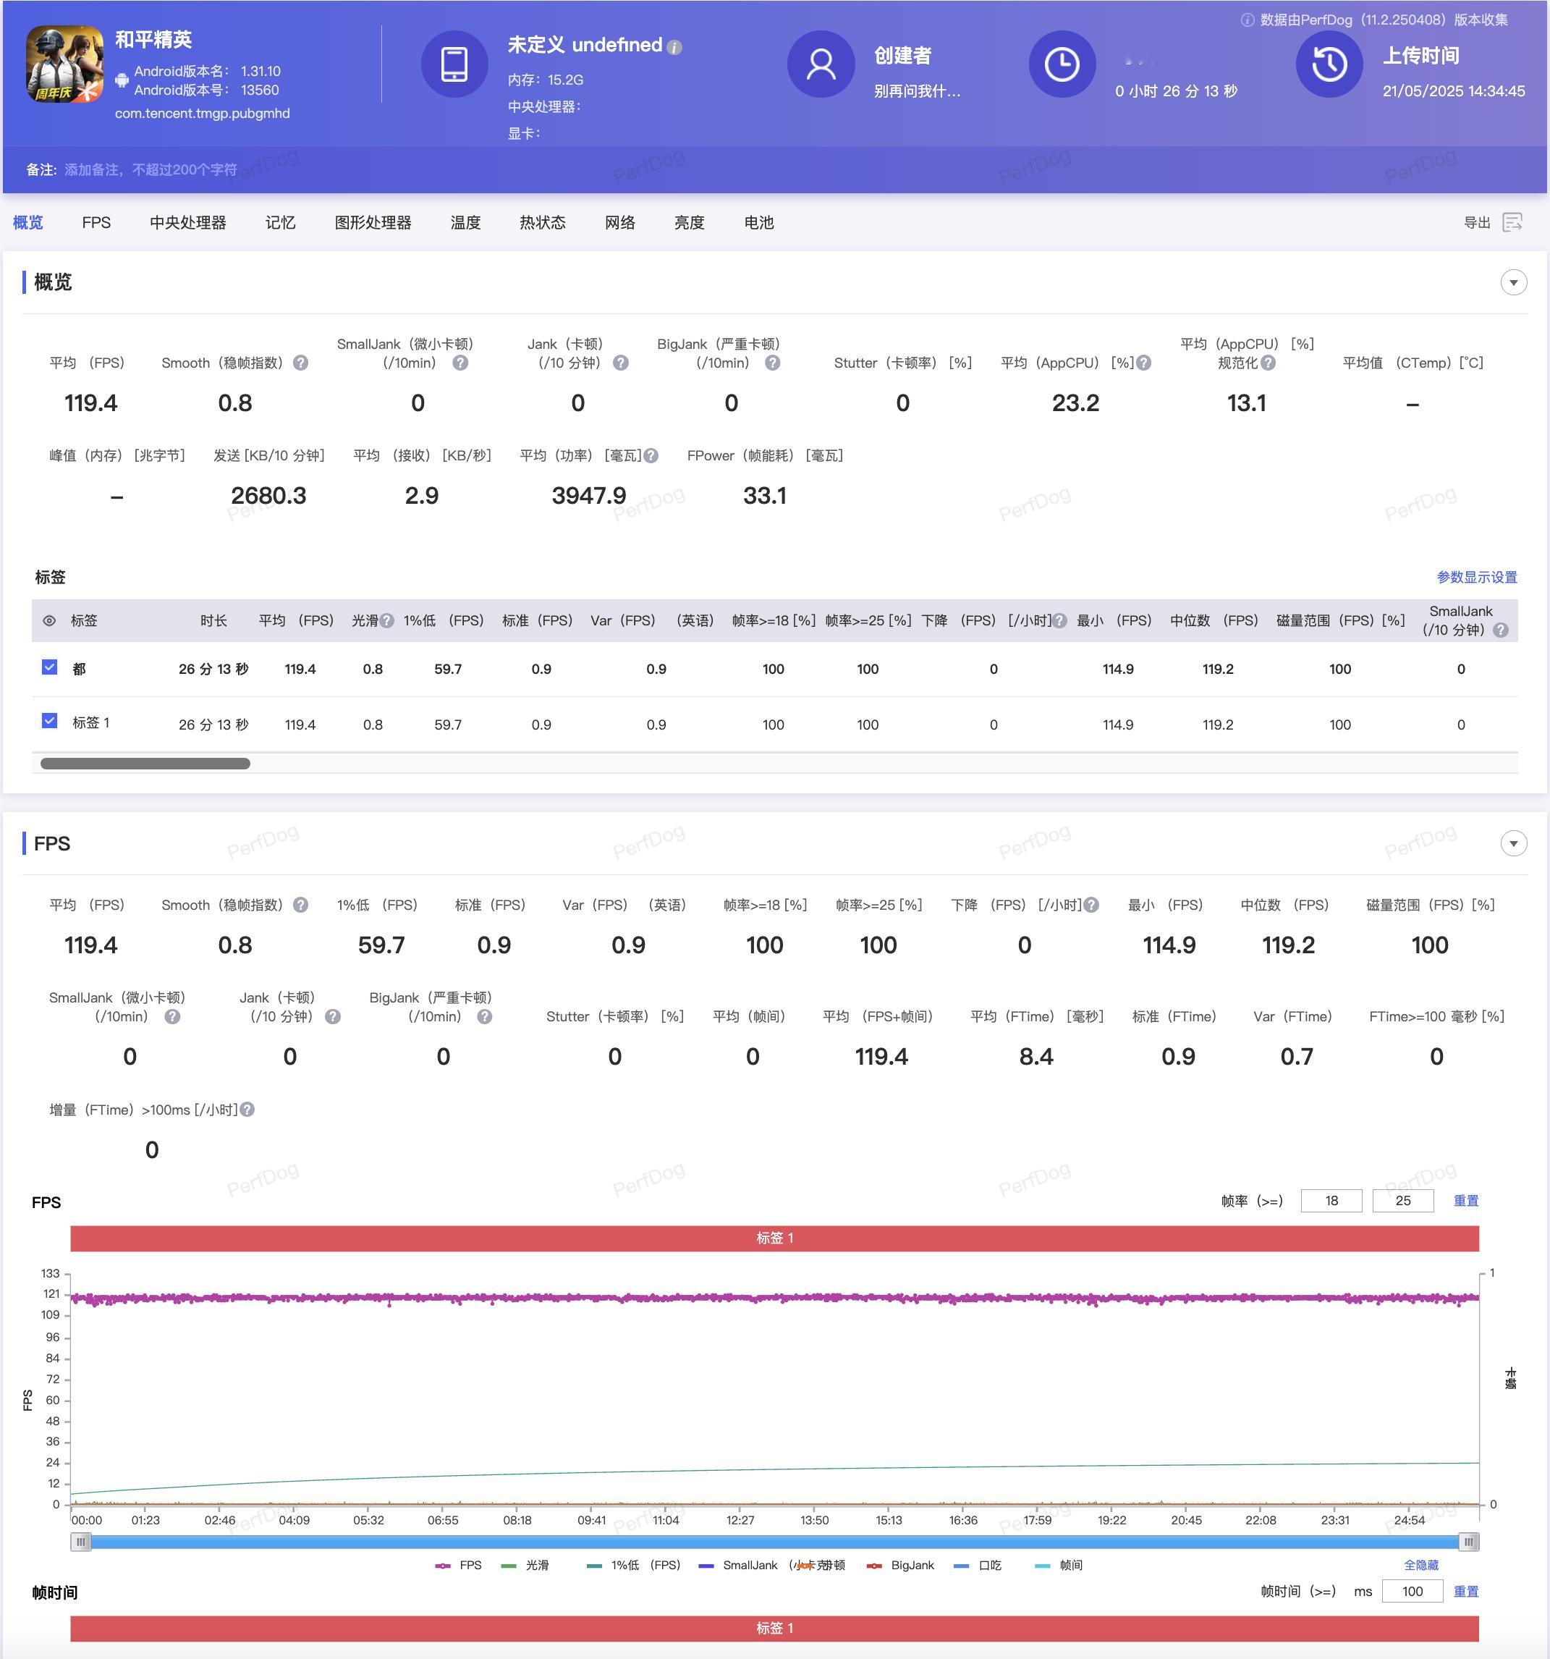Switch to the 中央处理器 tab
The image size is (1550, 1659).
pos(187,223)
